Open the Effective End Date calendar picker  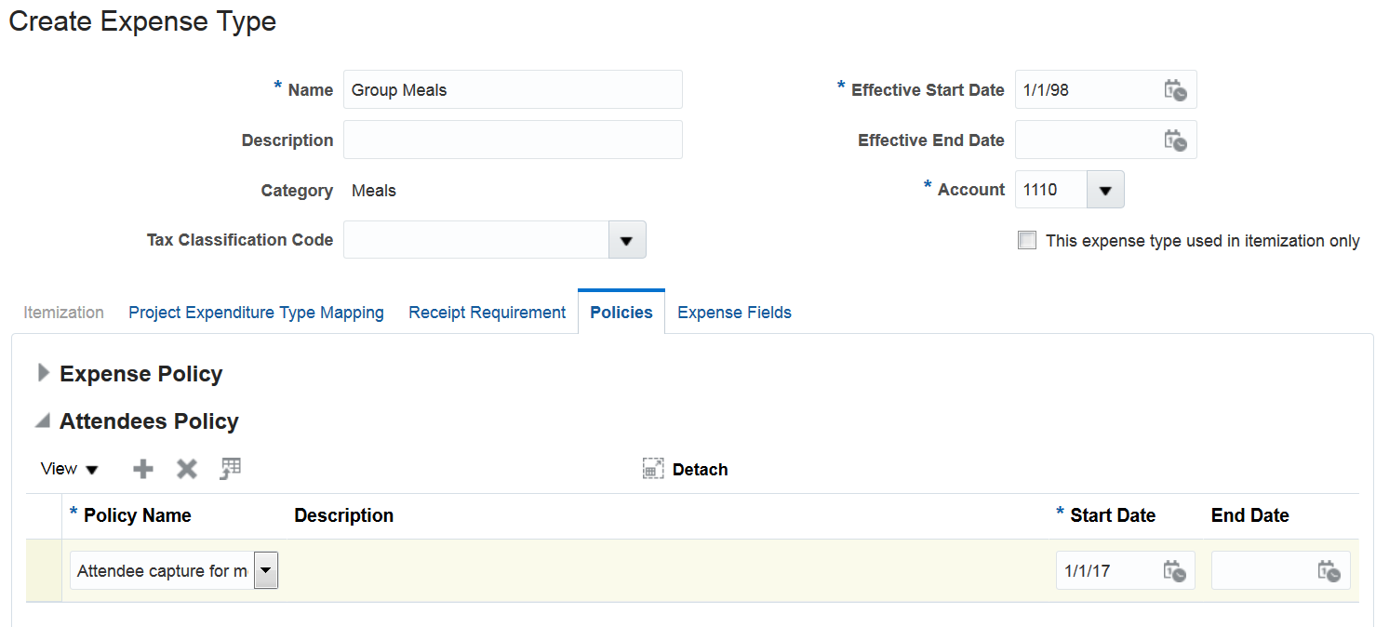point(1175,140)
